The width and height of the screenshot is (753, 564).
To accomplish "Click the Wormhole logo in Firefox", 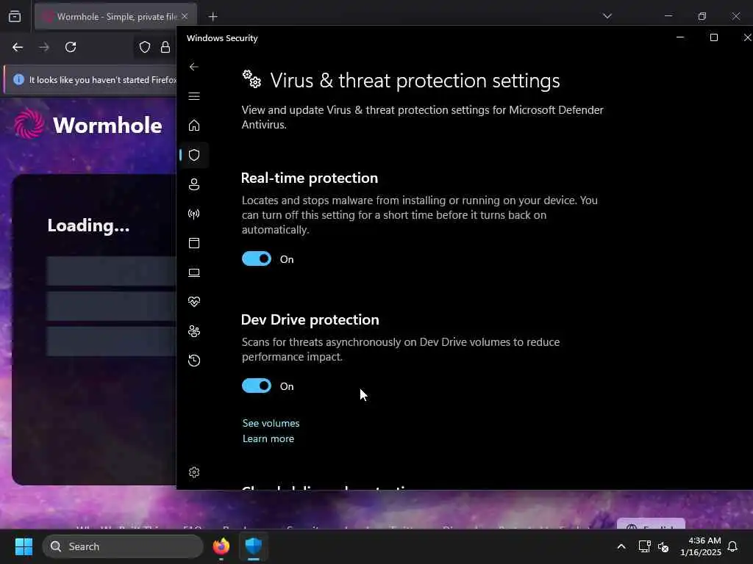I will pyautogui.click(x=88, y=125).
